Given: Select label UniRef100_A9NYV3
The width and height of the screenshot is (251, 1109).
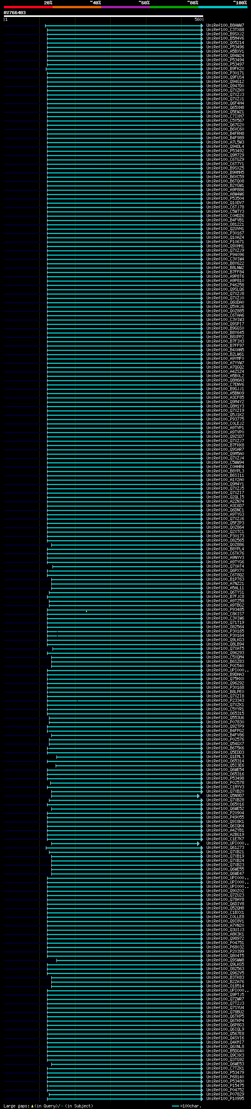Looking at the screenshot, I should coord(225,557).
